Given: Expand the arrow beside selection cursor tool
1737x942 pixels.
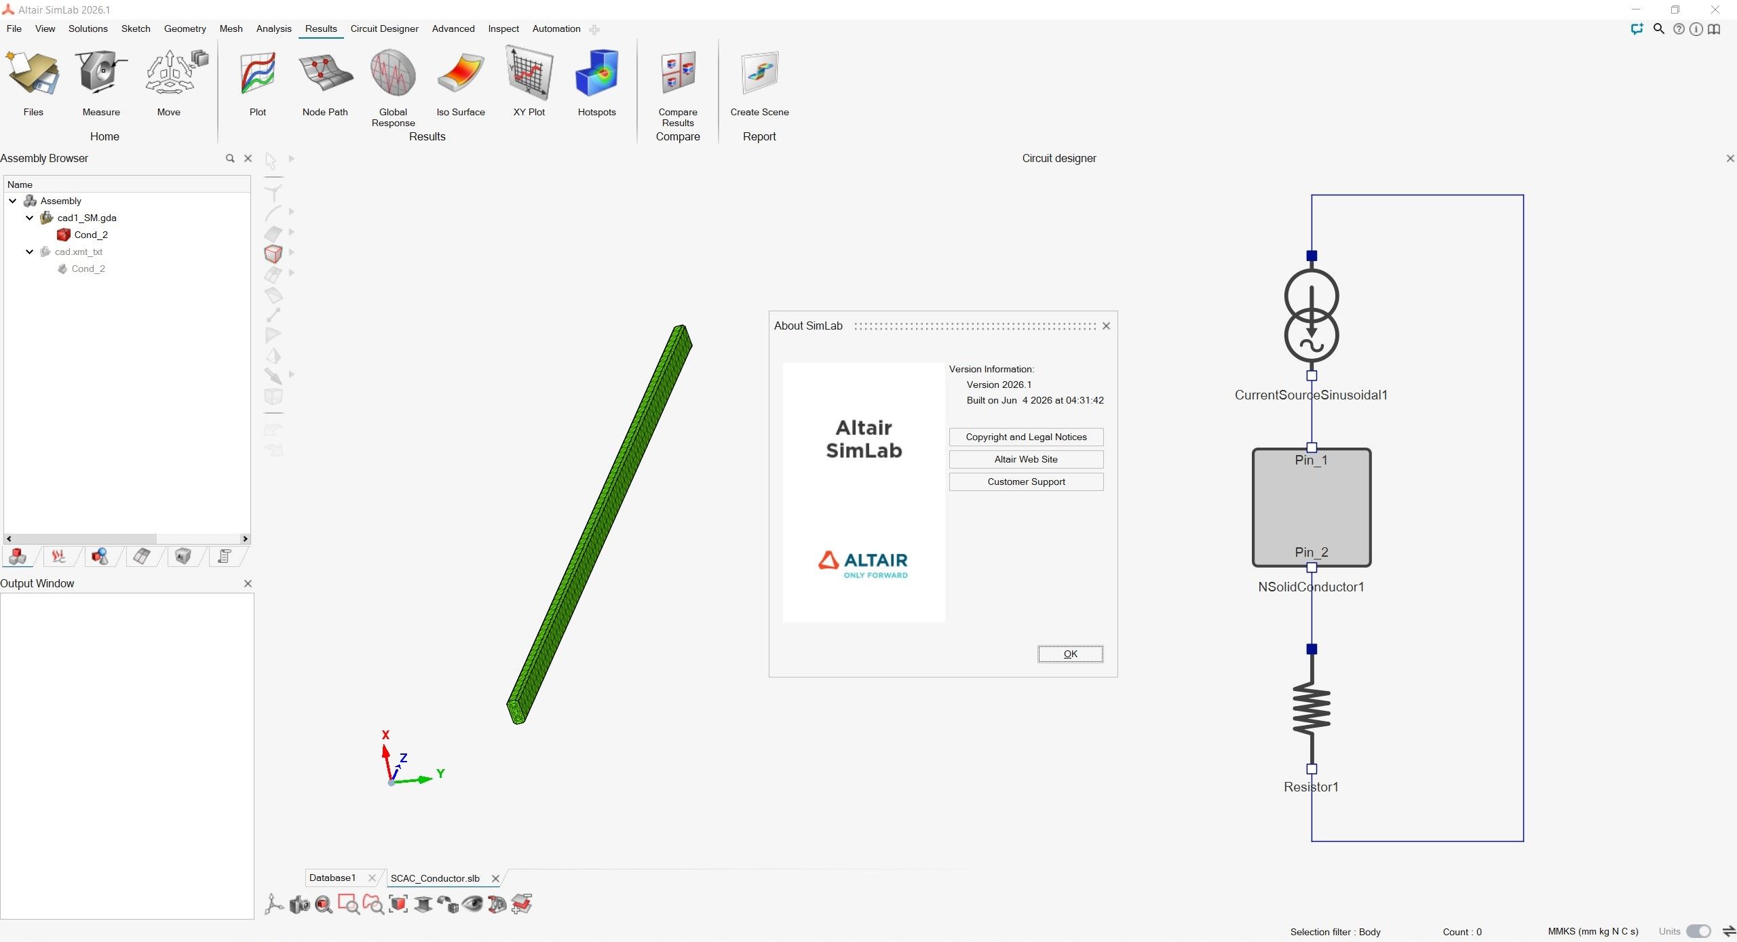Looking at the screenshot, I should 292,159.
